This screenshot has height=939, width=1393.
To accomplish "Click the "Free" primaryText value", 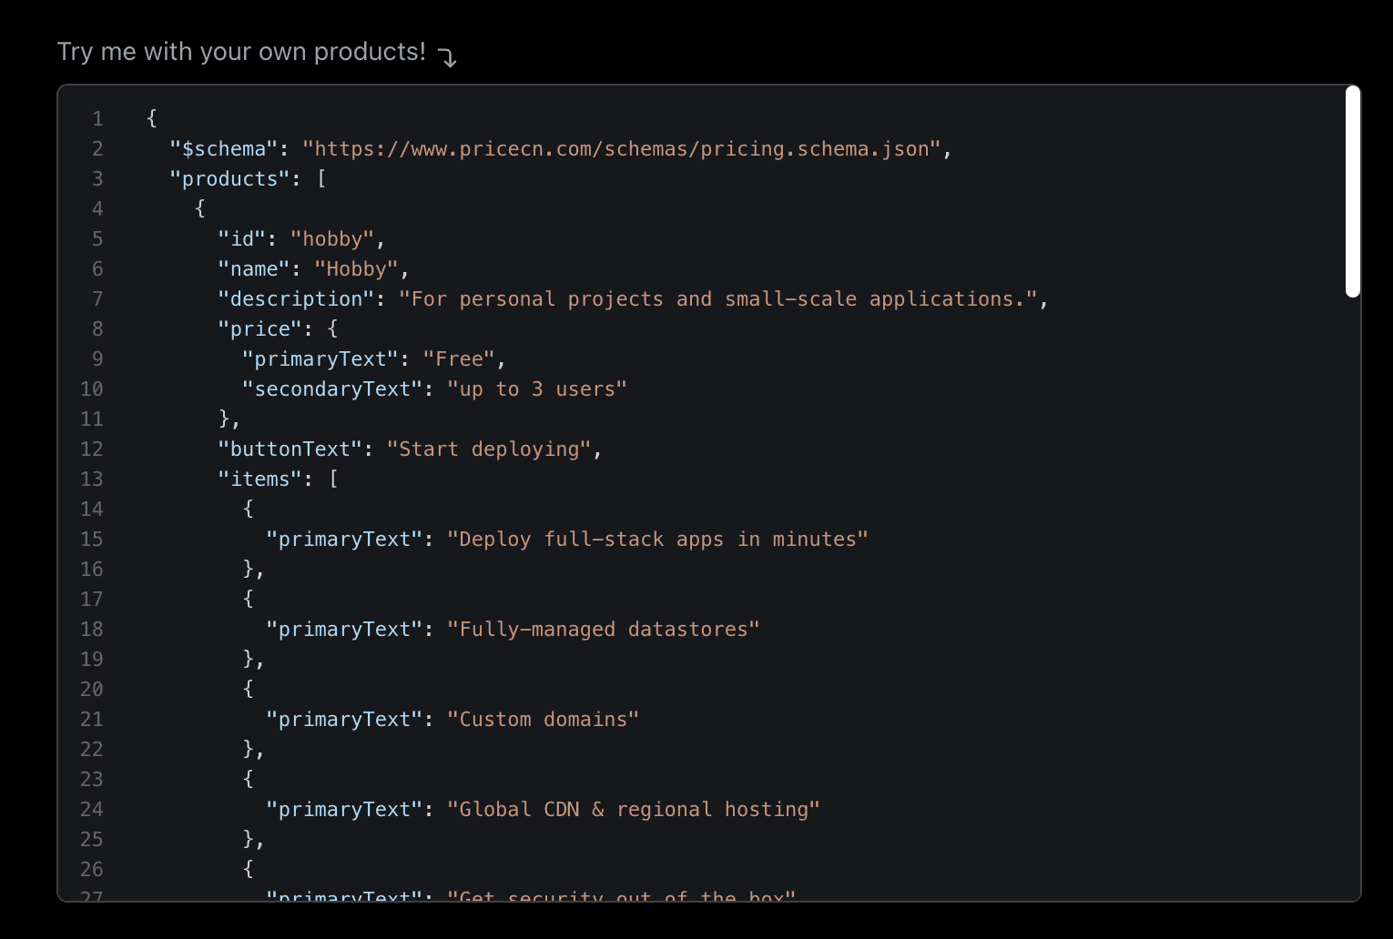I will [459, 359].
